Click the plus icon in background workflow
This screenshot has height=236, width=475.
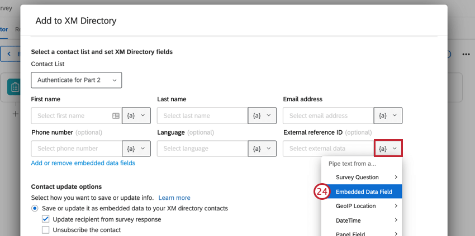click(15, 114)
